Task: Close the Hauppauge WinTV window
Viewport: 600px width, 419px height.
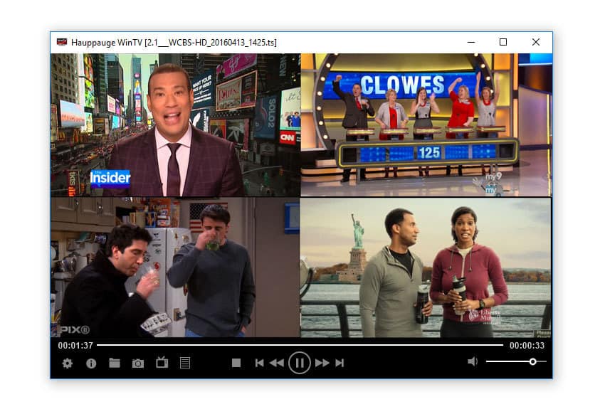Action: tap(536, 42)
